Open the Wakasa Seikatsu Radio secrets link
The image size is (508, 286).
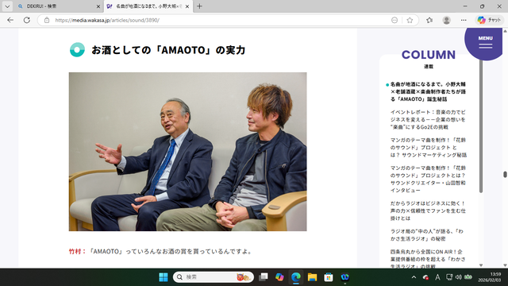point(427,235)
